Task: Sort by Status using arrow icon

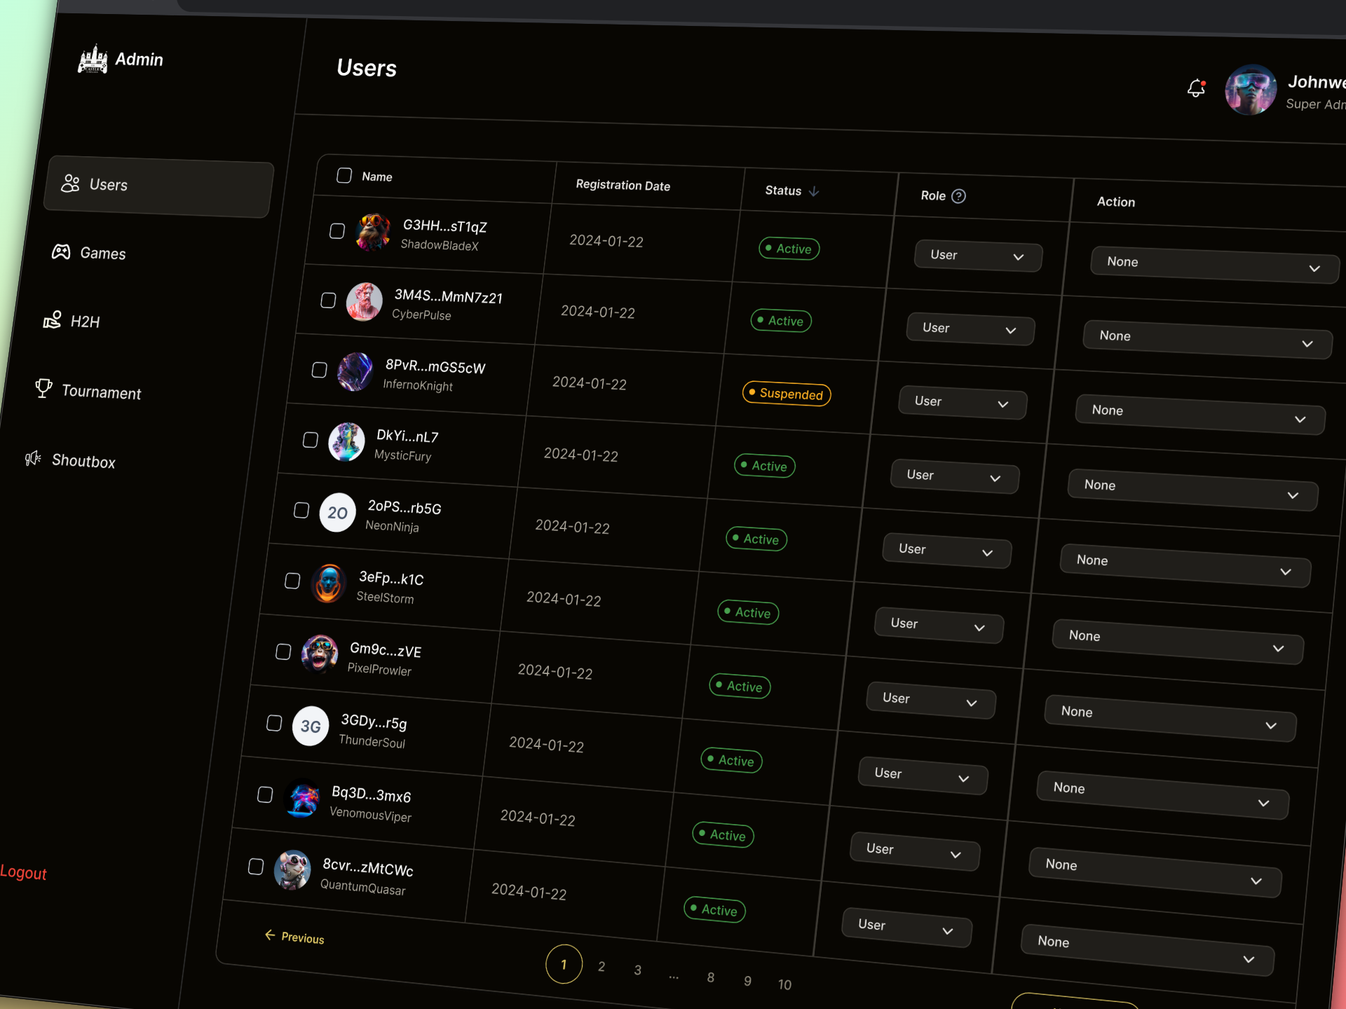Action: click(x=813, y=191)
